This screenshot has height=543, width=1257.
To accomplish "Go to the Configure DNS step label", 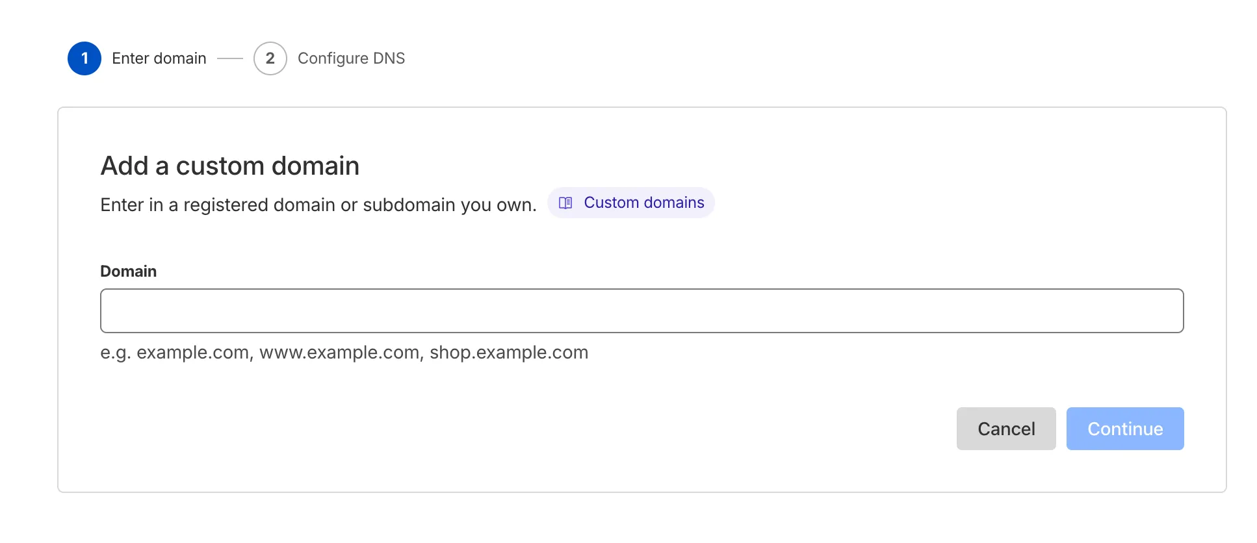I will click(351, 58).
